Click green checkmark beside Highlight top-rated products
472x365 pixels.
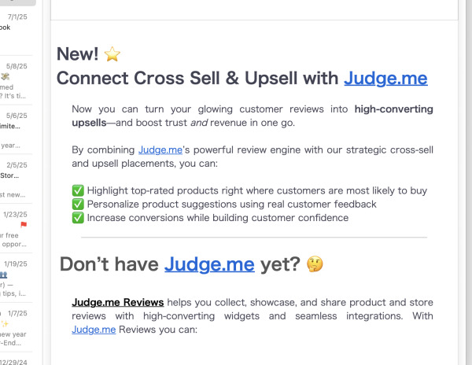78,190
